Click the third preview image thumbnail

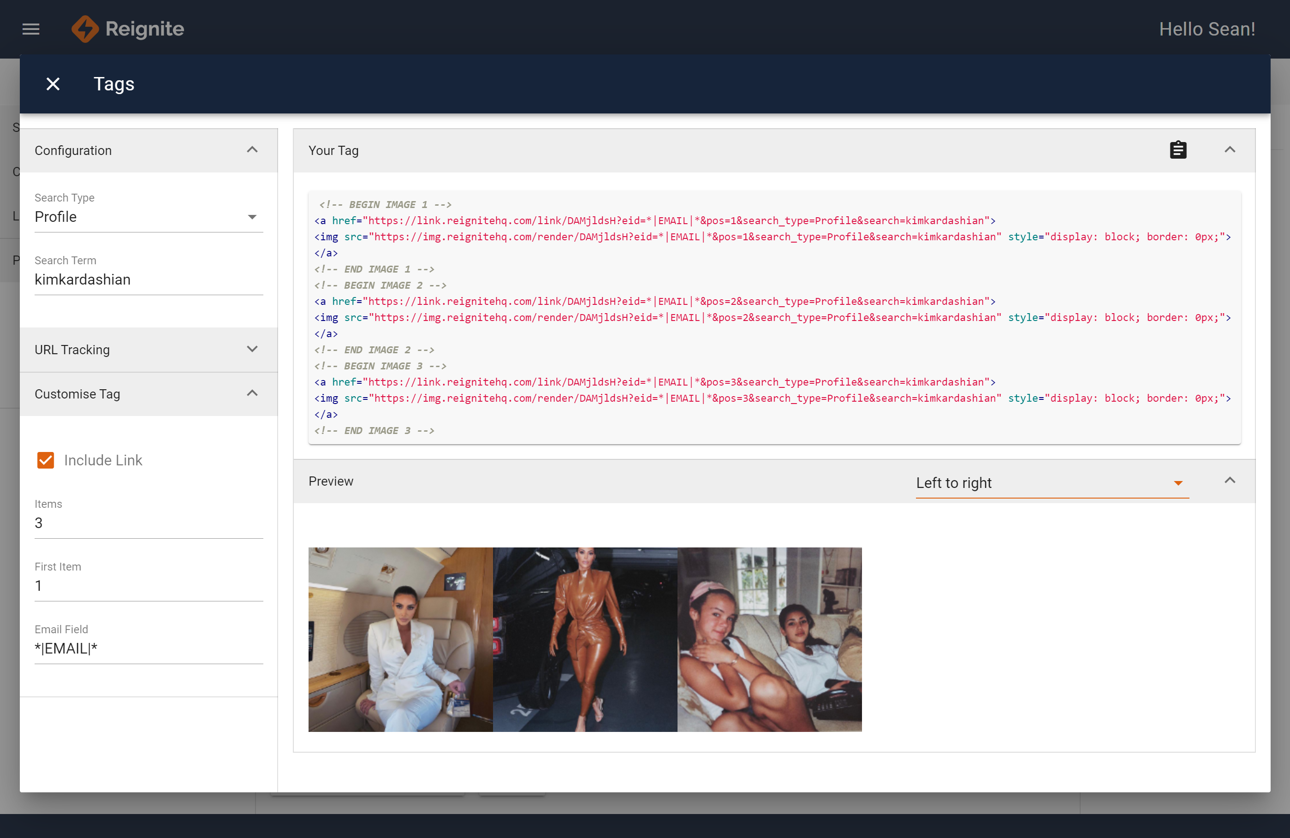tap(769, 640)
